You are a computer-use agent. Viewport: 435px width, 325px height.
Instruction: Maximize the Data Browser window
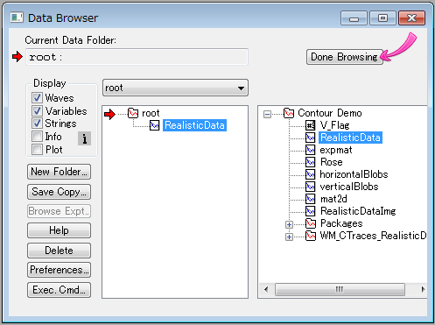[382, 18]
